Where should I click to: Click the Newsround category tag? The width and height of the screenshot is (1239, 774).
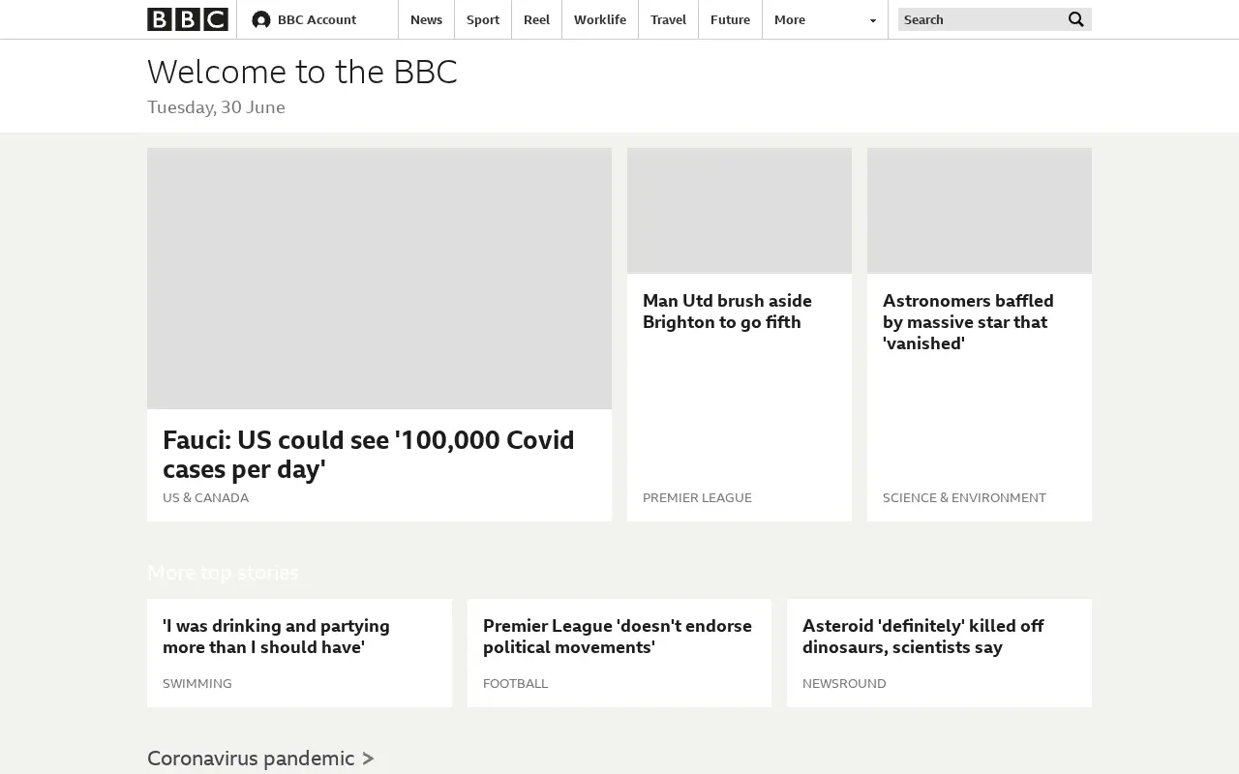point(844,683)
